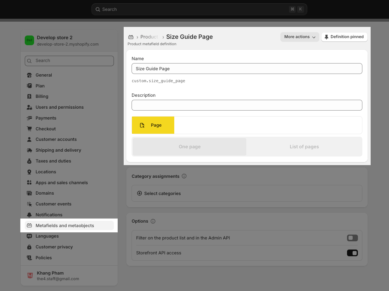Disable the Storefront API access toggle

coord(352,253)
